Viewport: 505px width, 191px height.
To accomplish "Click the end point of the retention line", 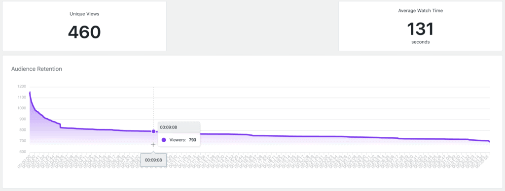I will click(x=489, y=141).
